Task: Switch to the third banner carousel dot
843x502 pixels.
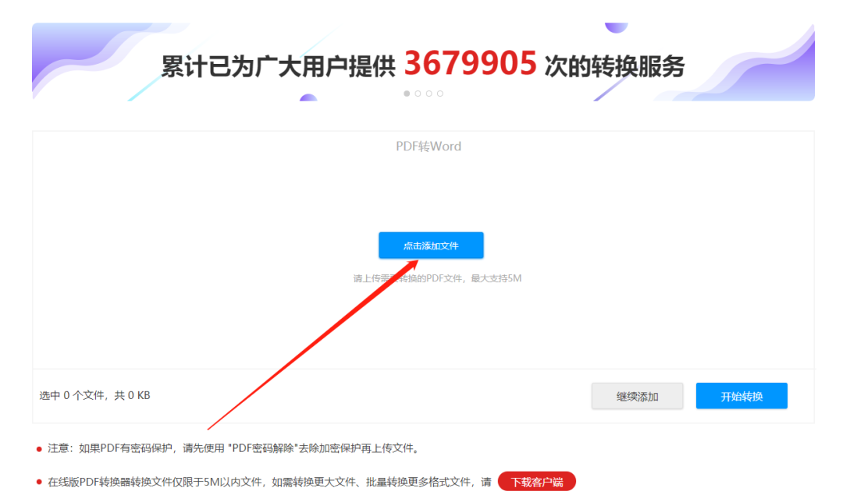Action: coord(429,94)
